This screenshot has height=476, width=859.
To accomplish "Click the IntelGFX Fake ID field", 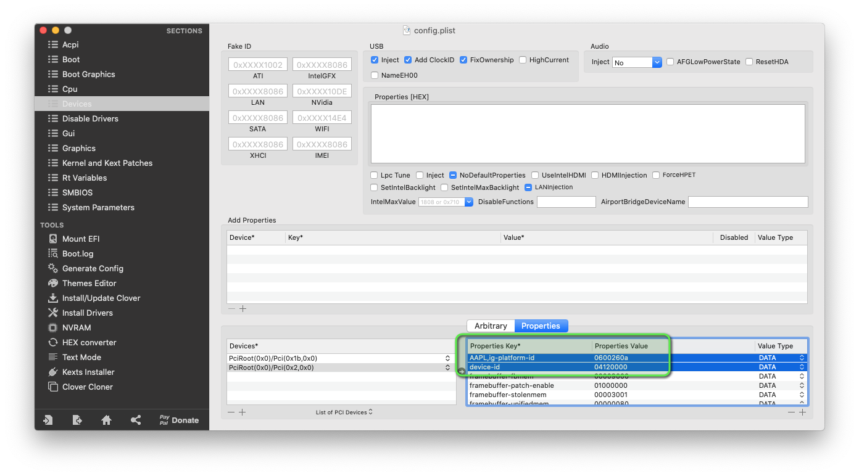I will [322, 65].
